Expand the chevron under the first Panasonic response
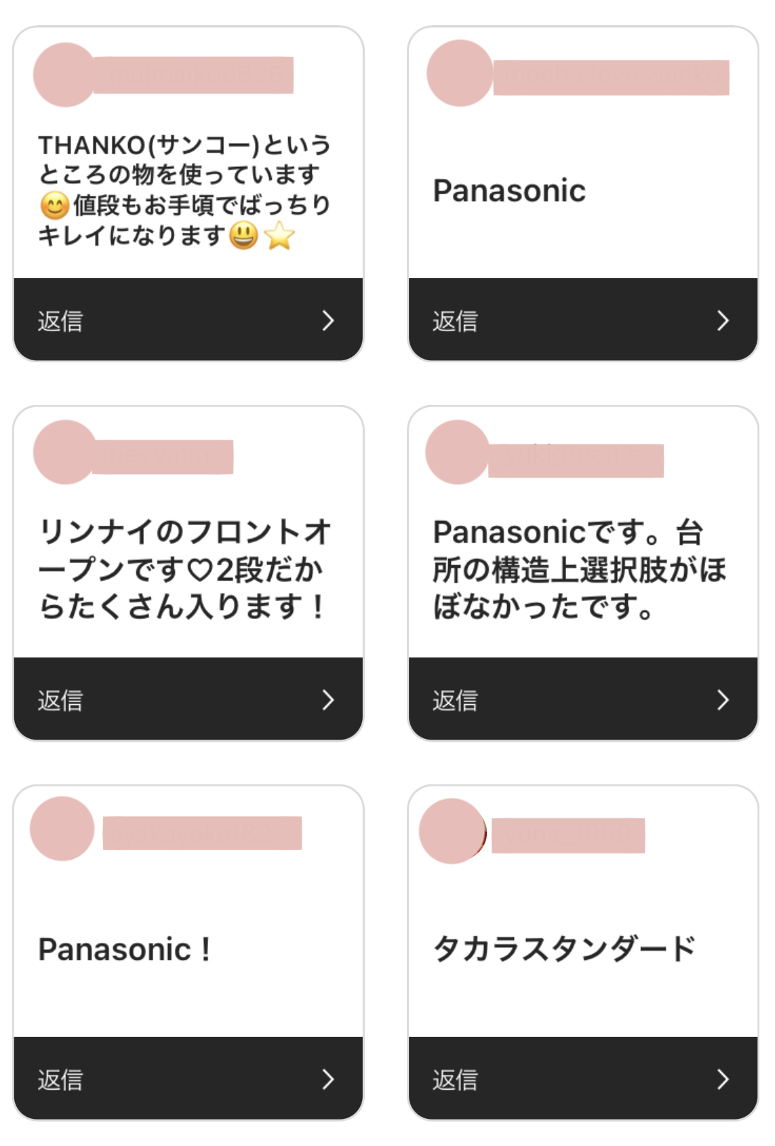 [723, 320]
